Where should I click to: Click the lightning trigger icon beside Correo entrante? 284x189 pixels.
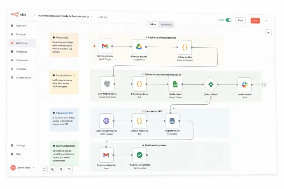pyautogui.click(x=94, y=46)
